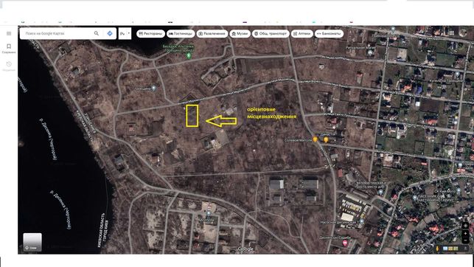Filter by Рестораны chip
The image size is (474, 267).
coord(150,34)
